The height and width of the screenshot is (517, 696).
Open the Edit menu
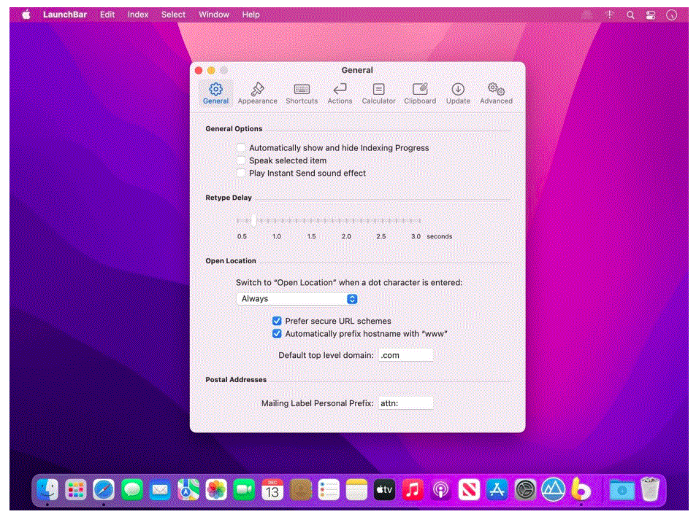tap(107, 15)
